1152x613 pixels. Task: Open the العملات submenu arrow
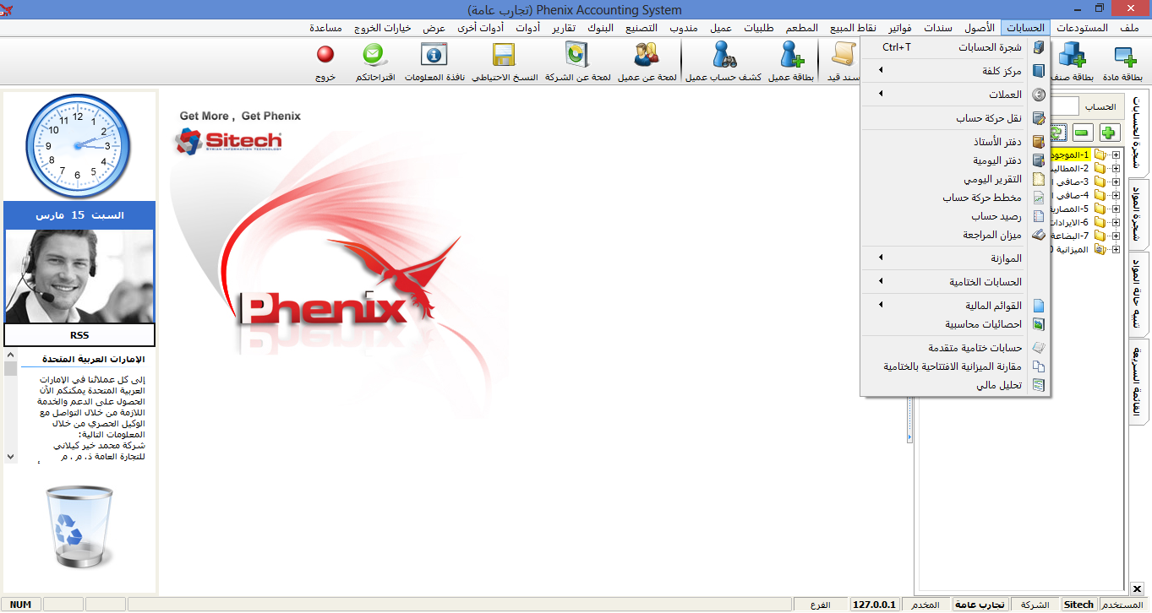879,94
